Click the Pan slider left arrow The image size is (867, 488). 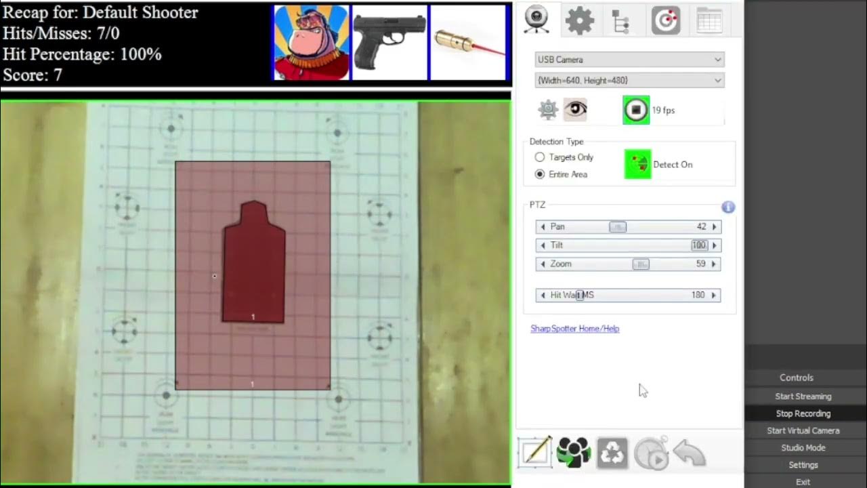tap(543, 227)
